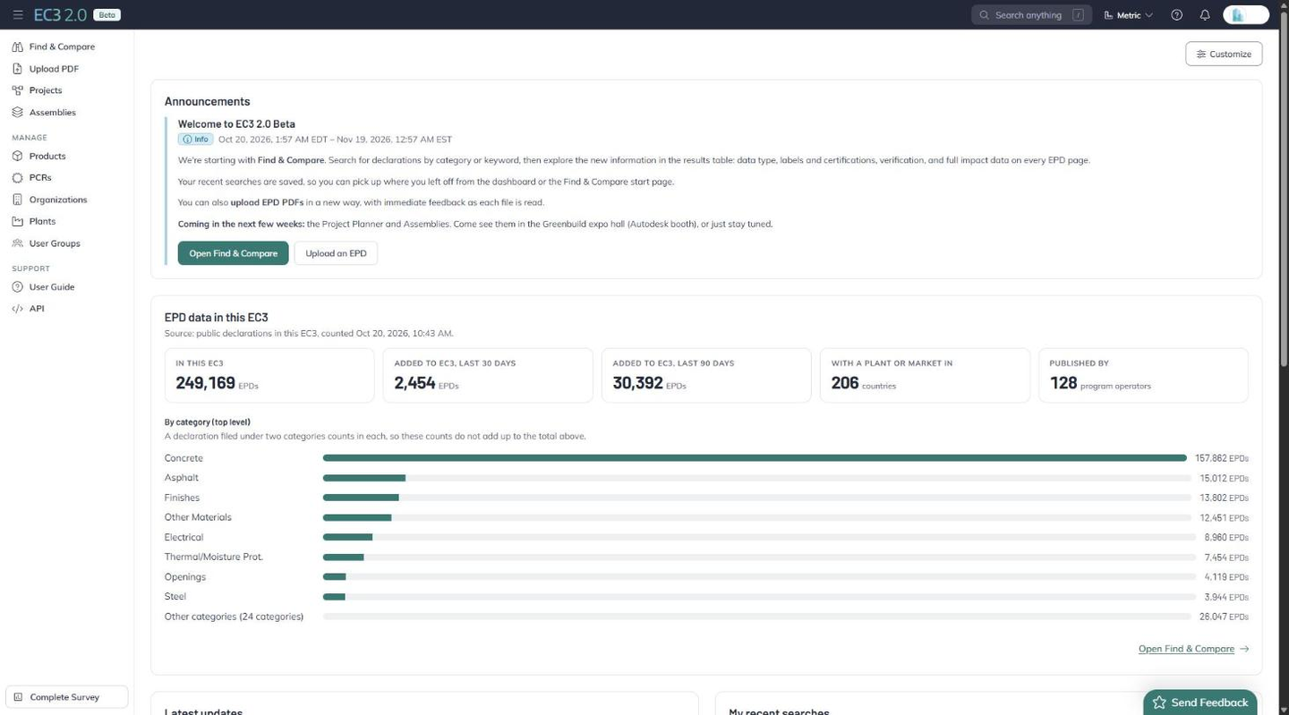This screenshot has width=1289, height=715.
Task: Click the Assemblies layers icon
Action: tap(17, 113)
